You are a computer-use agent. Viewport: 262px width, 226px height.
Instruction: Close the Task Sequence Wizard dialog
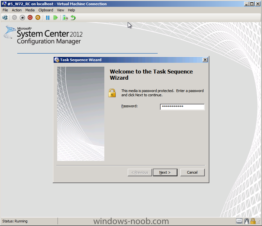click(x=205, y=60)
